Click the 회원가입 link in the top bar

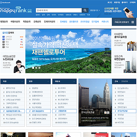click(x=117, y=3)
